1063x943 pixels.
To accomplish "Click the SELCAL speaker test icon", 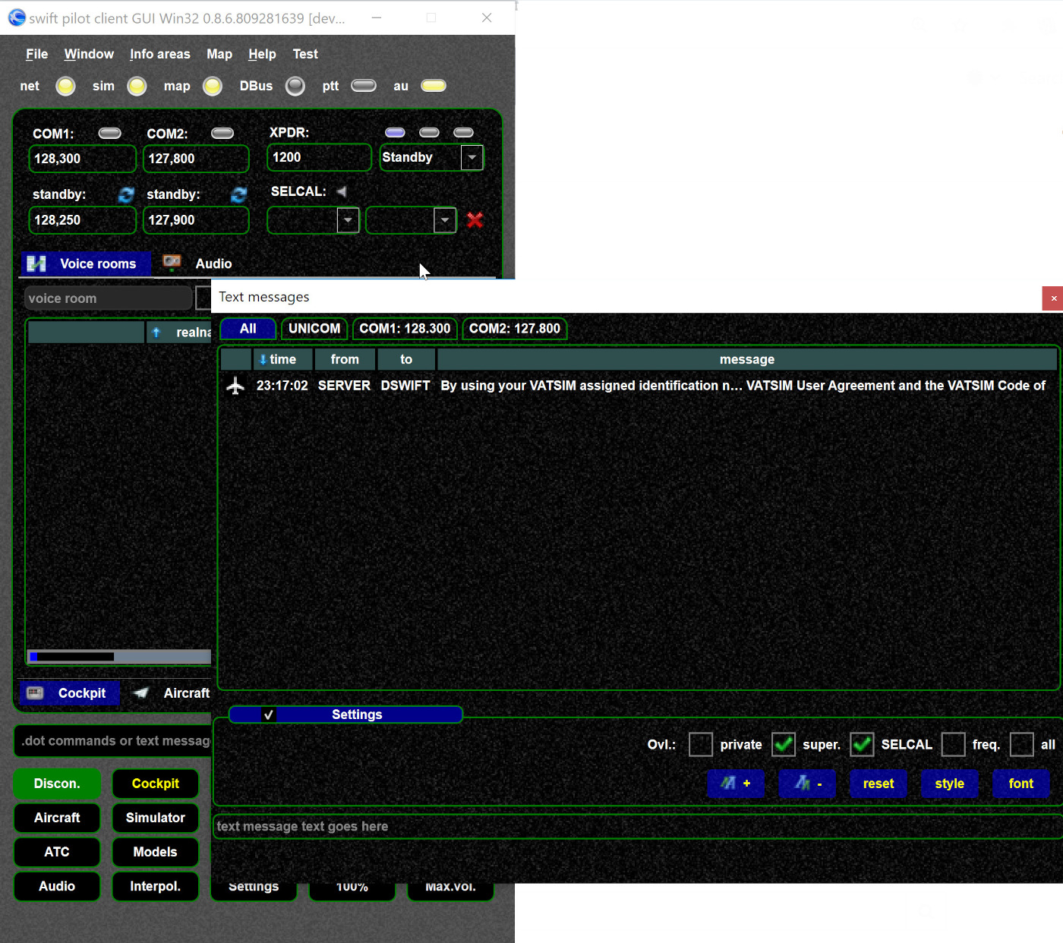I will (x=342, y=191).
